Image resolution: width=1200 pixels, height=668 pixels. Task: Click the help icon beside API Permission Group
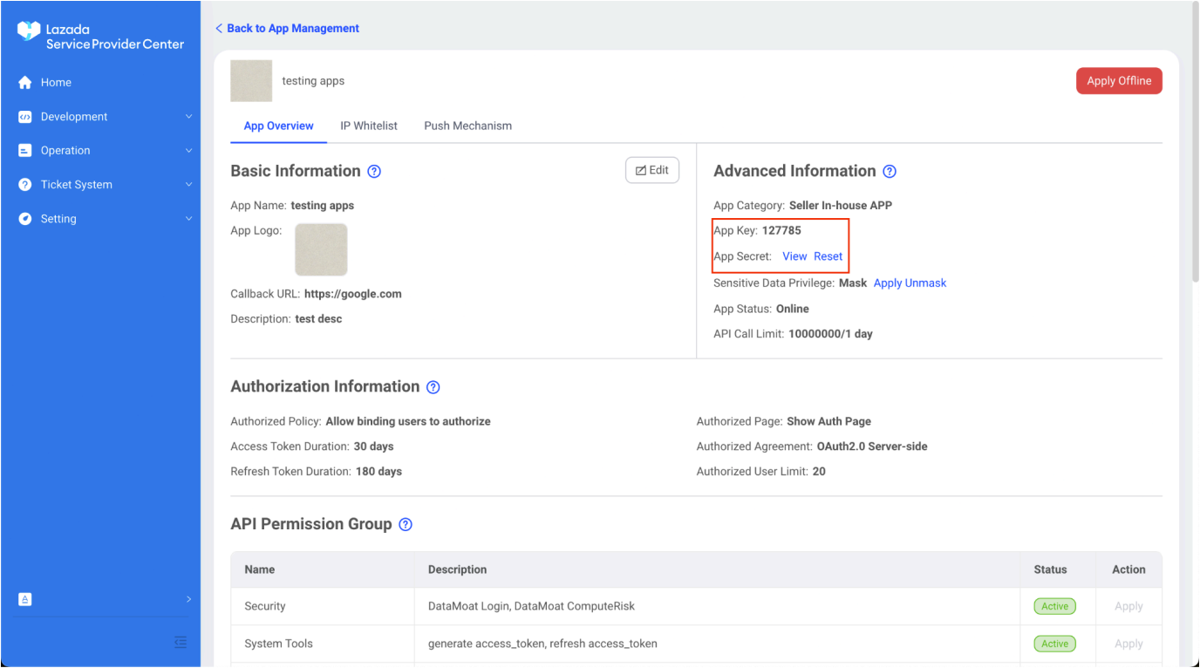tap(406, 525)
